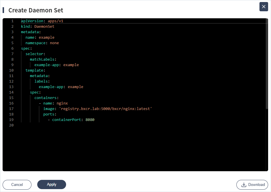271x192 pixels.
Task: Click 'matchLabels:' key
Action: 43,59
